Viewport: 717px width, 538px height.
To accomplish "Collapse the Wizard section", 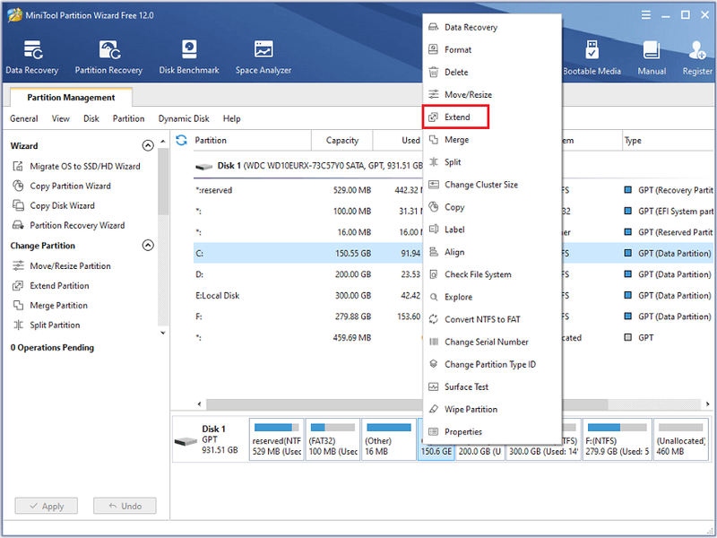I will click(x=148, y=145).
